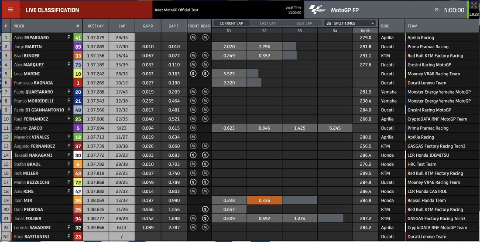Click Marini's rear soft tyre icon

tap(205, 74)
